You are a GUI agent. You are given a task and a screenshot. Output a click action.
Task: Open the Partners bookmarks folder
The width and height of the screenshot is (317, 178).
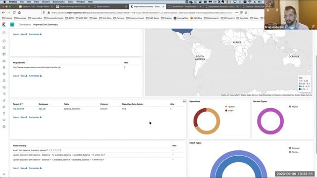tap(119, 18)
